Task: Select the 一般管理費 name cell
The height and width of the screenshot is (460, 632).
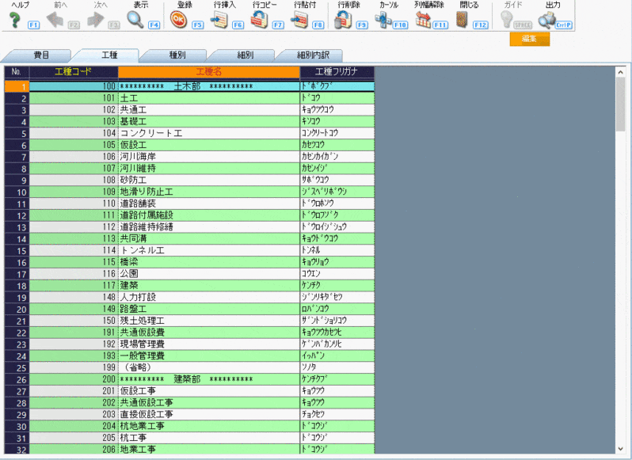Action: (x=209, y=355)
